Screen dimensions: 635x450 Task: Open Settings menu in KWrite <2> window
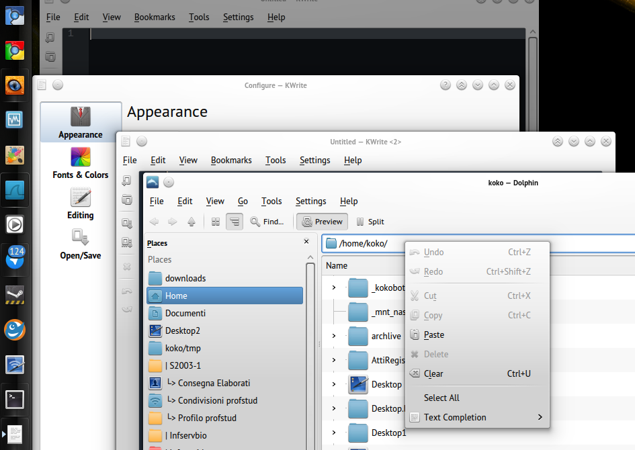(x=314, y=161)
